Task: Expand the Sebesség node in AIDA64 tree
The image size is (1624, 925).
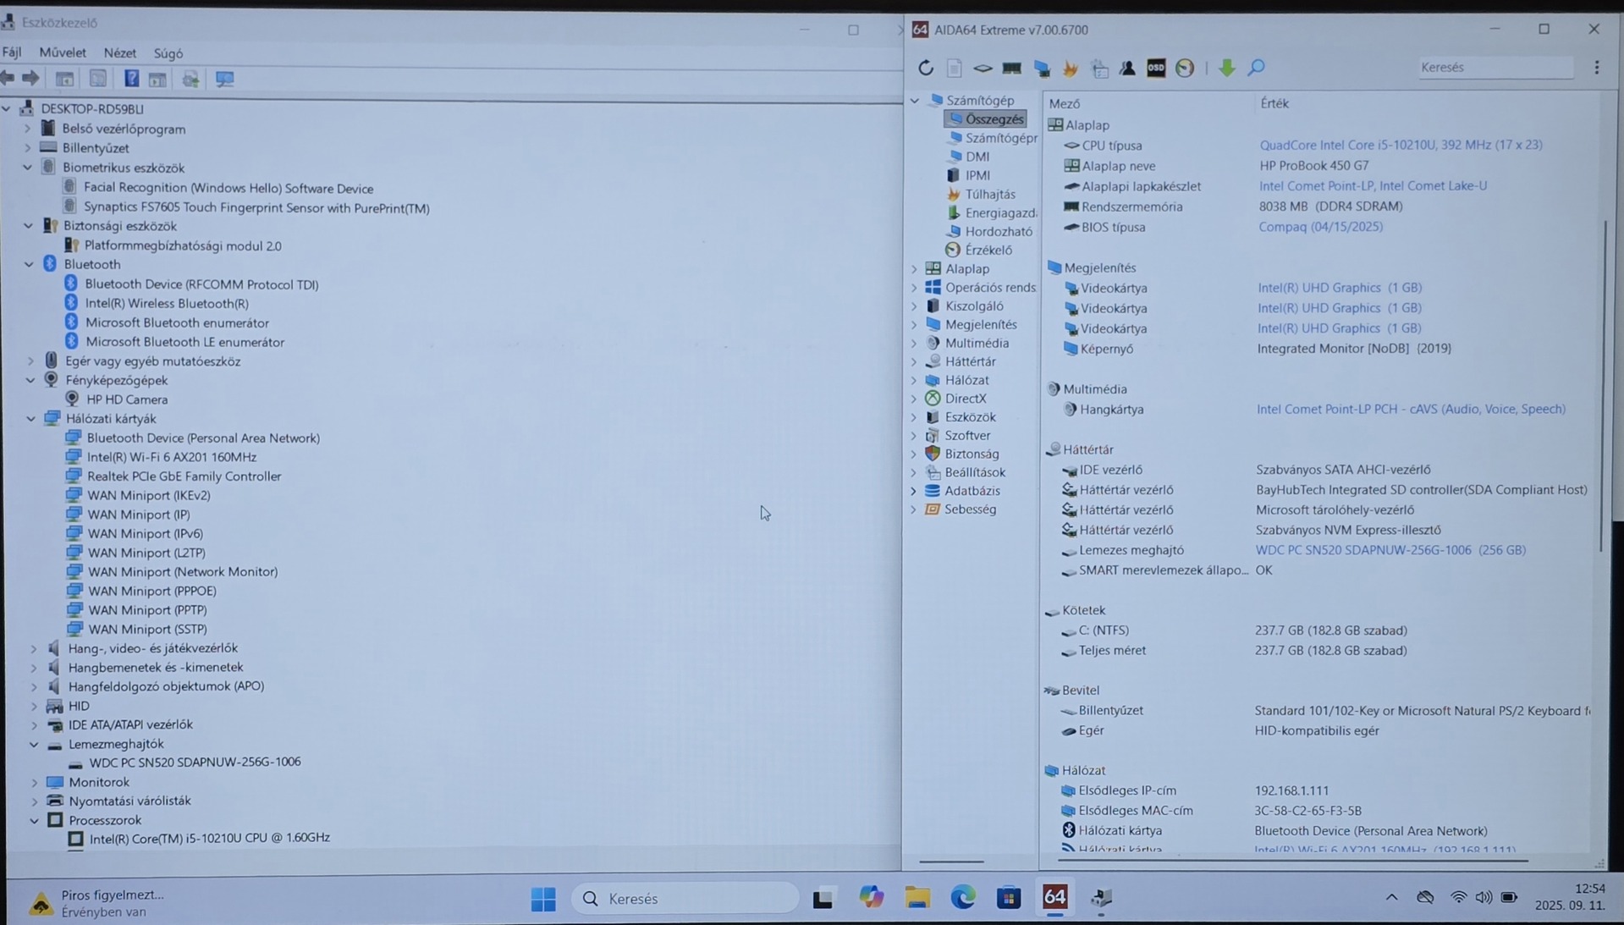Action: click(x=914, y=509)
